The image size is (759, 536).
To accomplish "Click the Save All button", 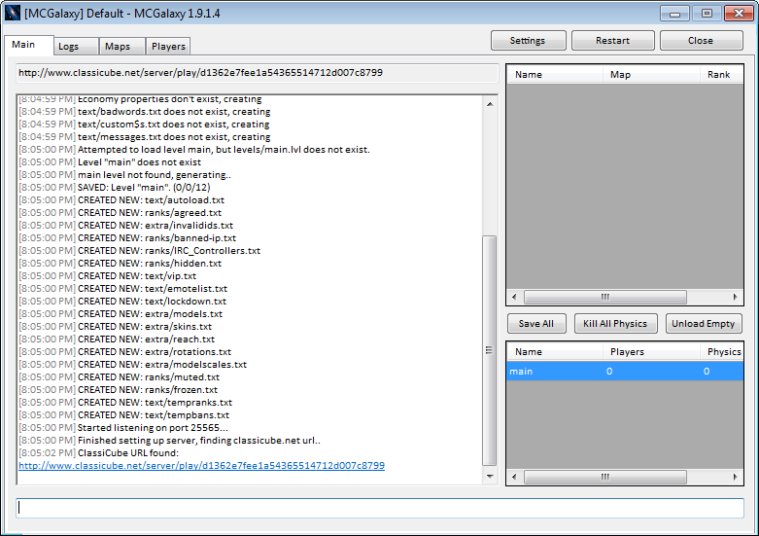I will coord(536,324).
